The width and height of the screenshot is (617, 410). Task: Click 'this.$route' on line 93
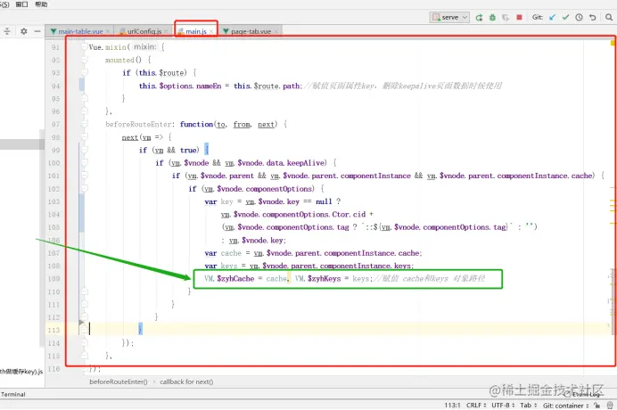point(162,73)
